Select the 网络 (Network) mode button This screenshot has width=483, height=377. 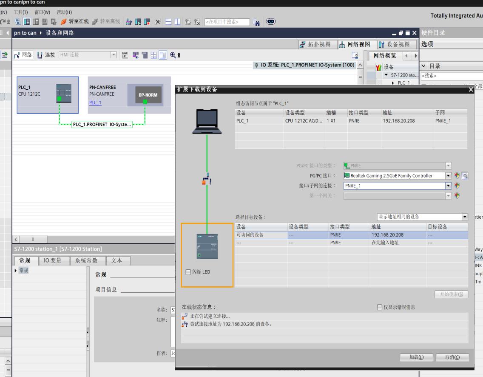23,54
